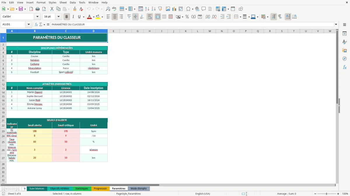
Task: Sort ascending A to Z
Action: 147,9
